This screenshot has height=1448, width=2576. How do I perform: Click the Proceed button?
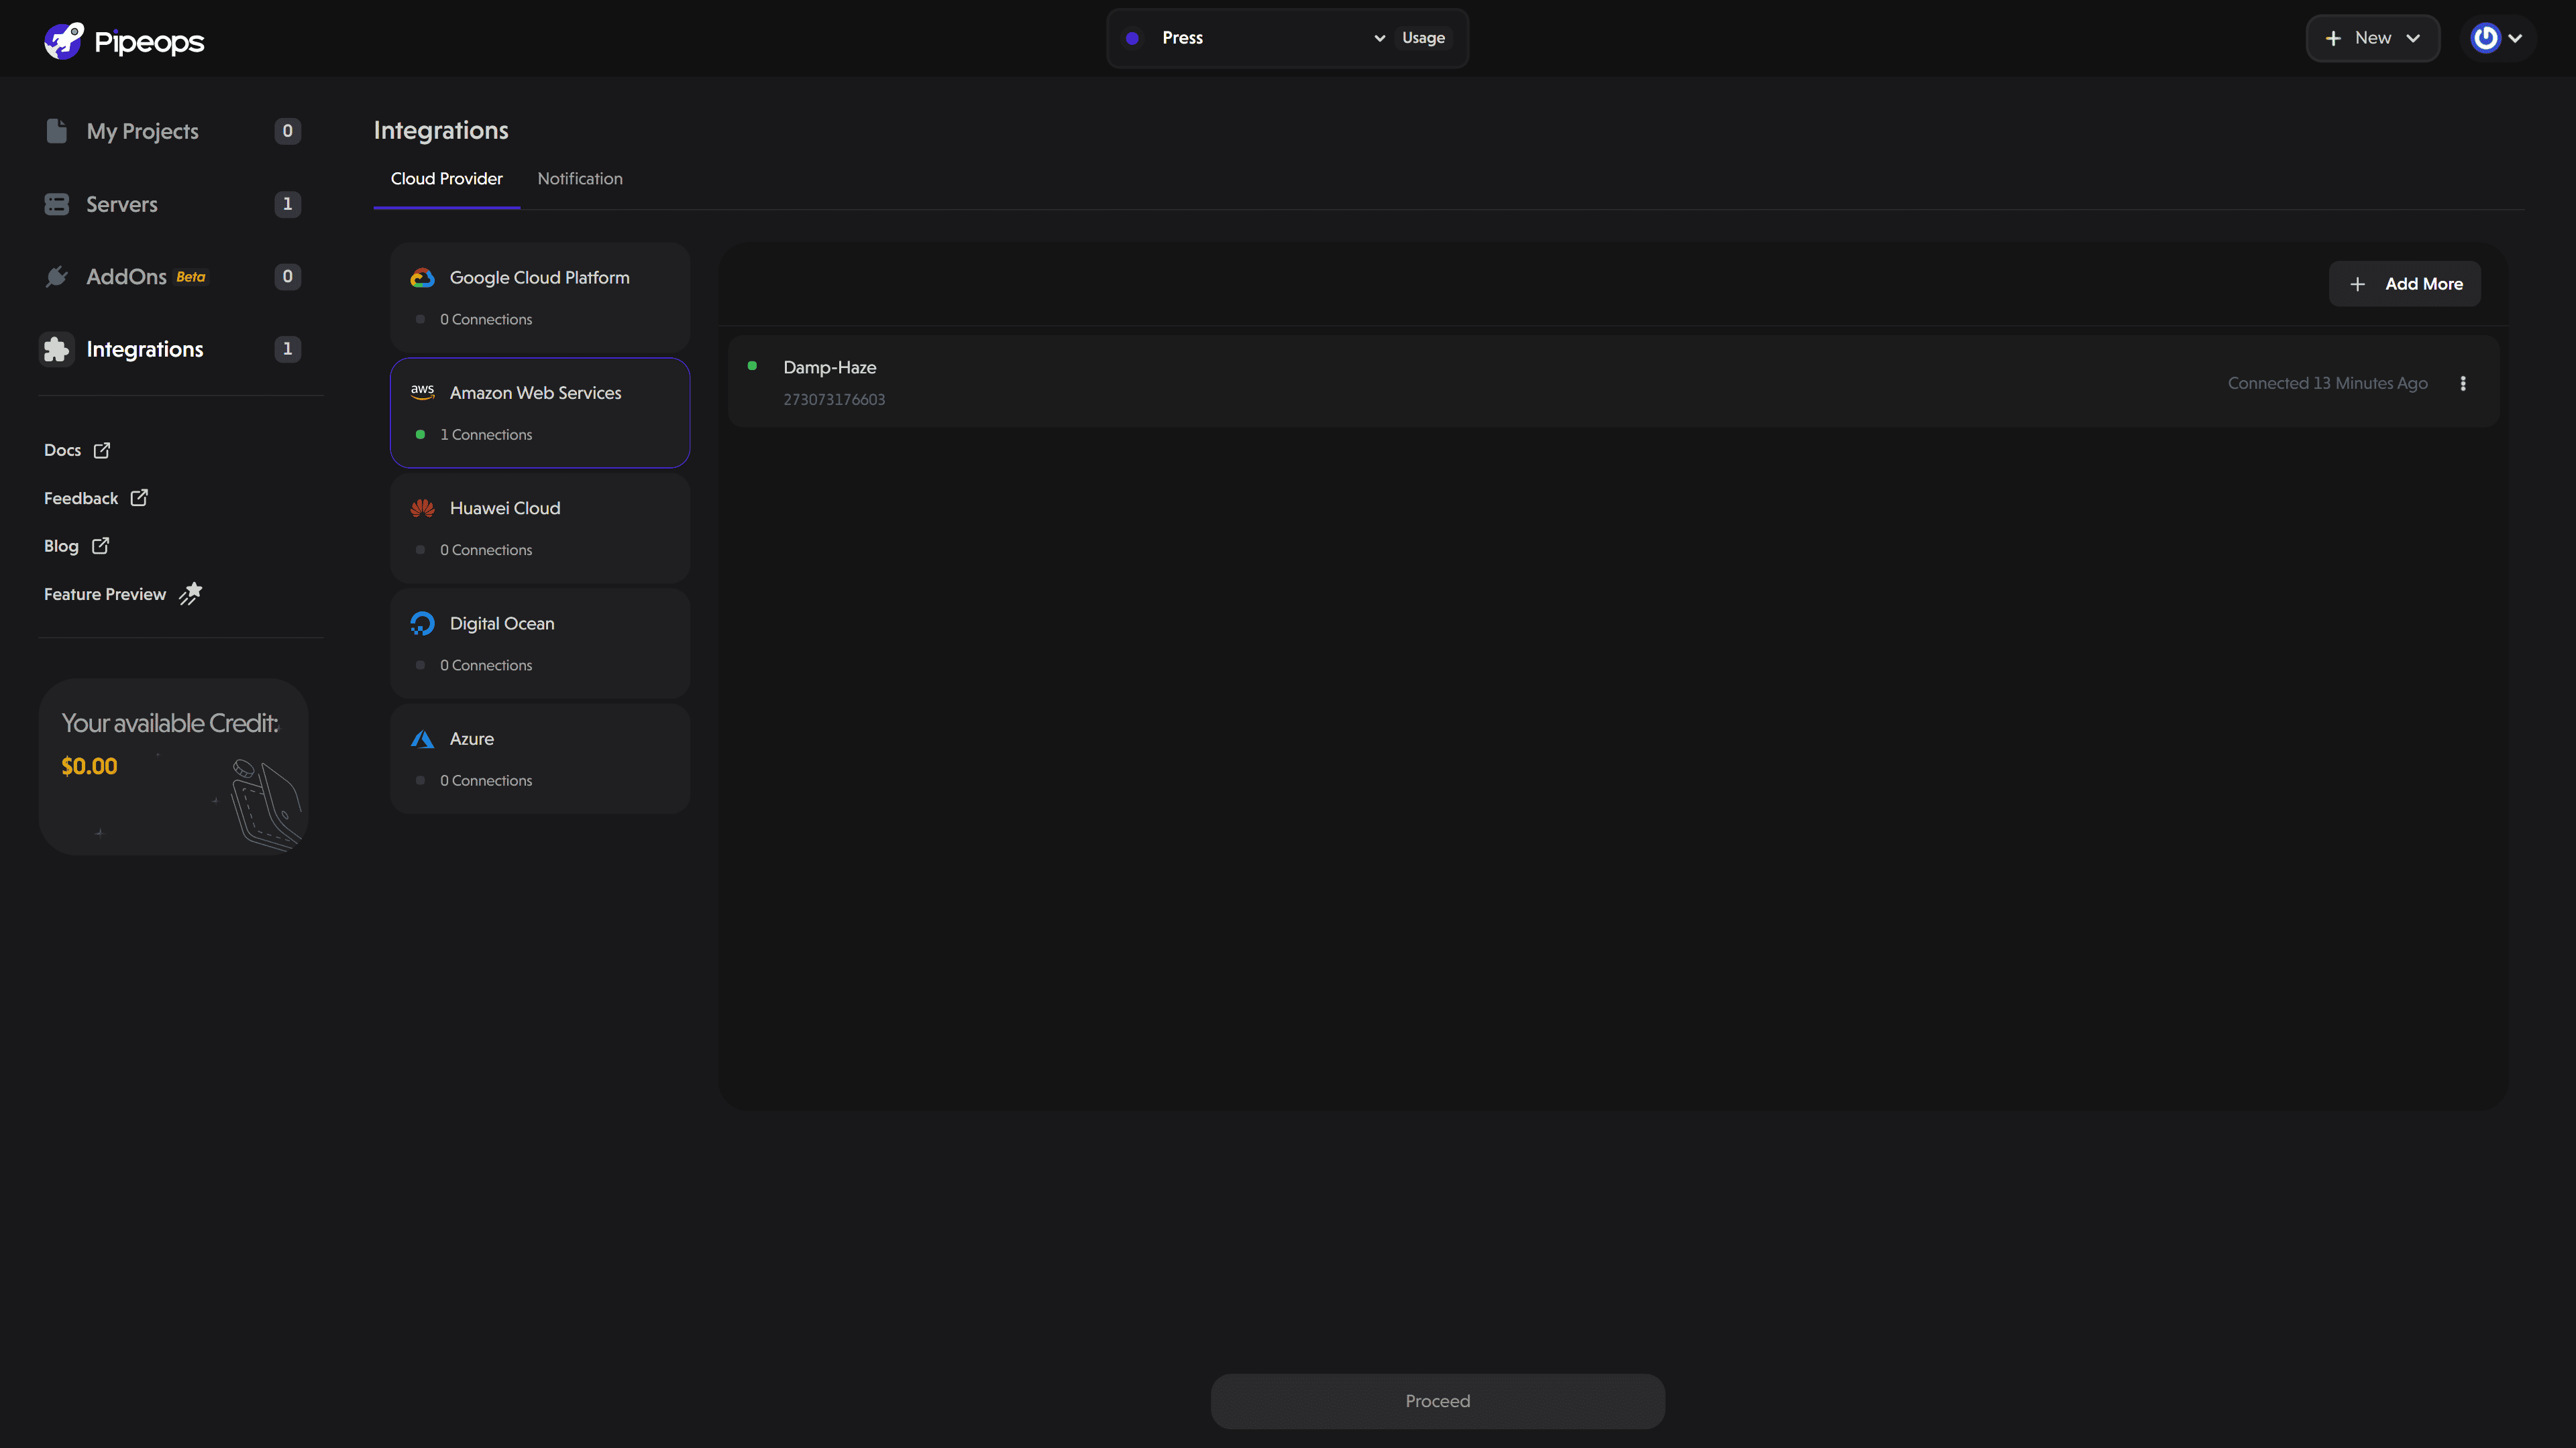click(x=1437, y=1401)
